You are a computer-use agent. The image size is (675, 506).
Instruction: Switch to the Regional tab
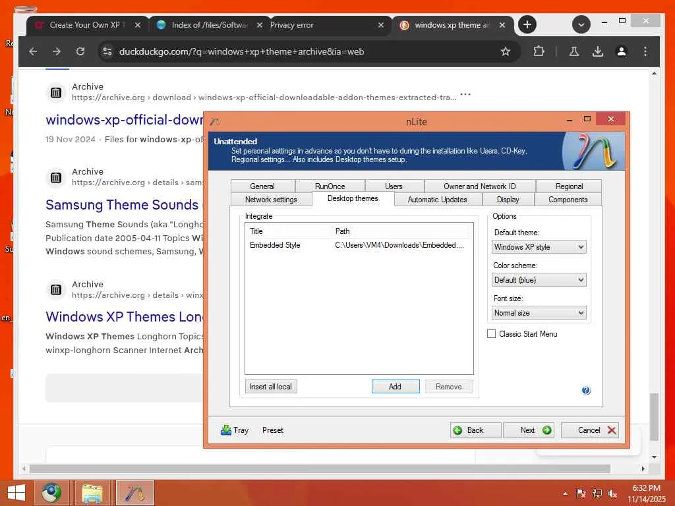tap(569, 186)
